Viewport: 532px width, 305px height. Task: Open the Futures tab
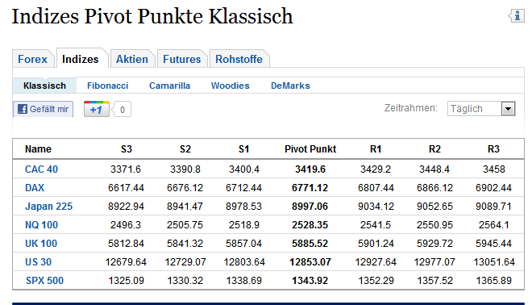click(x=182, y=59)
